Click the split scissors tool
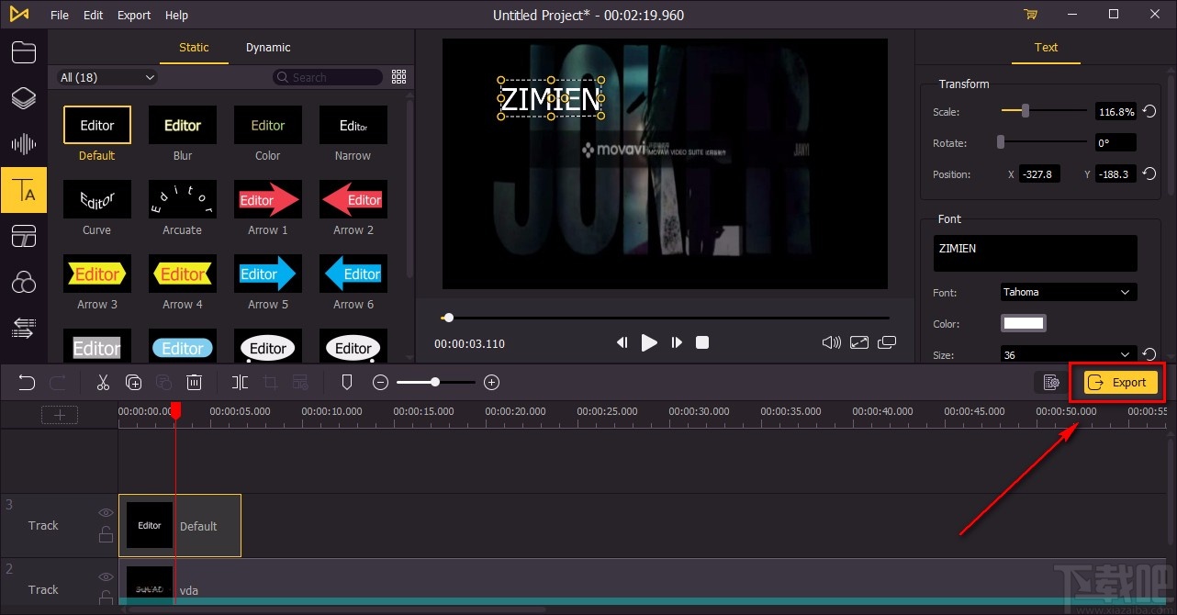 [x=103, y=382]
